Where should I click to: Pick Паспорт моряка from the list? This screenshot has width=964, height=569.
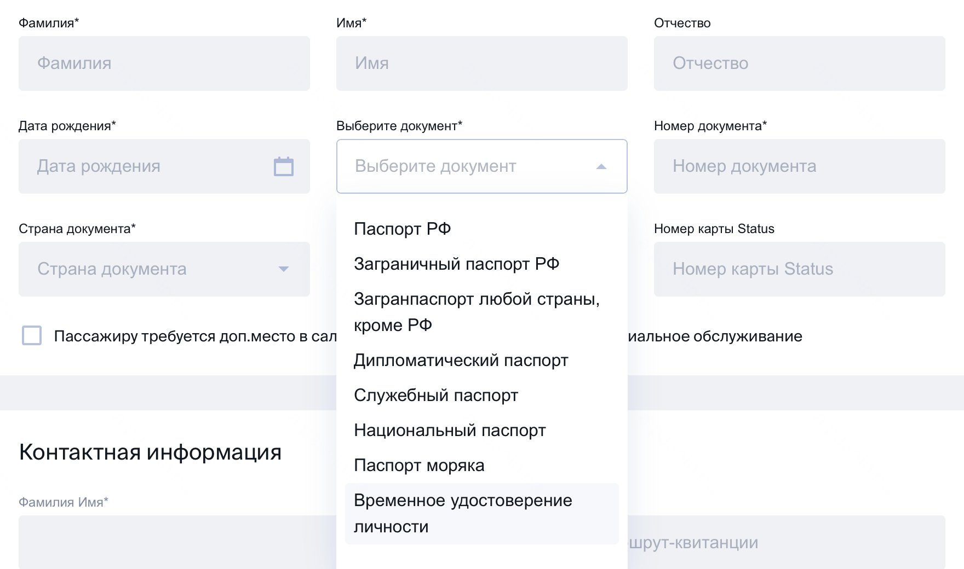[419, 465]
